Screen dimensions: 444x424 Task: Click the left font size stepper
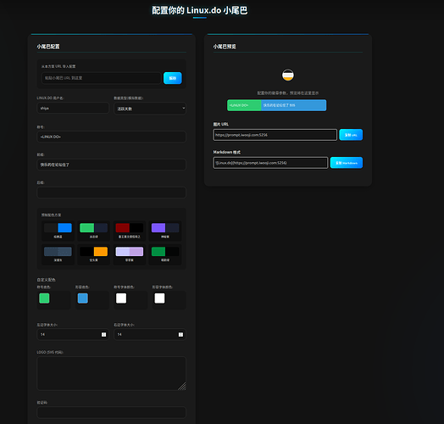[x=103, y=335]
